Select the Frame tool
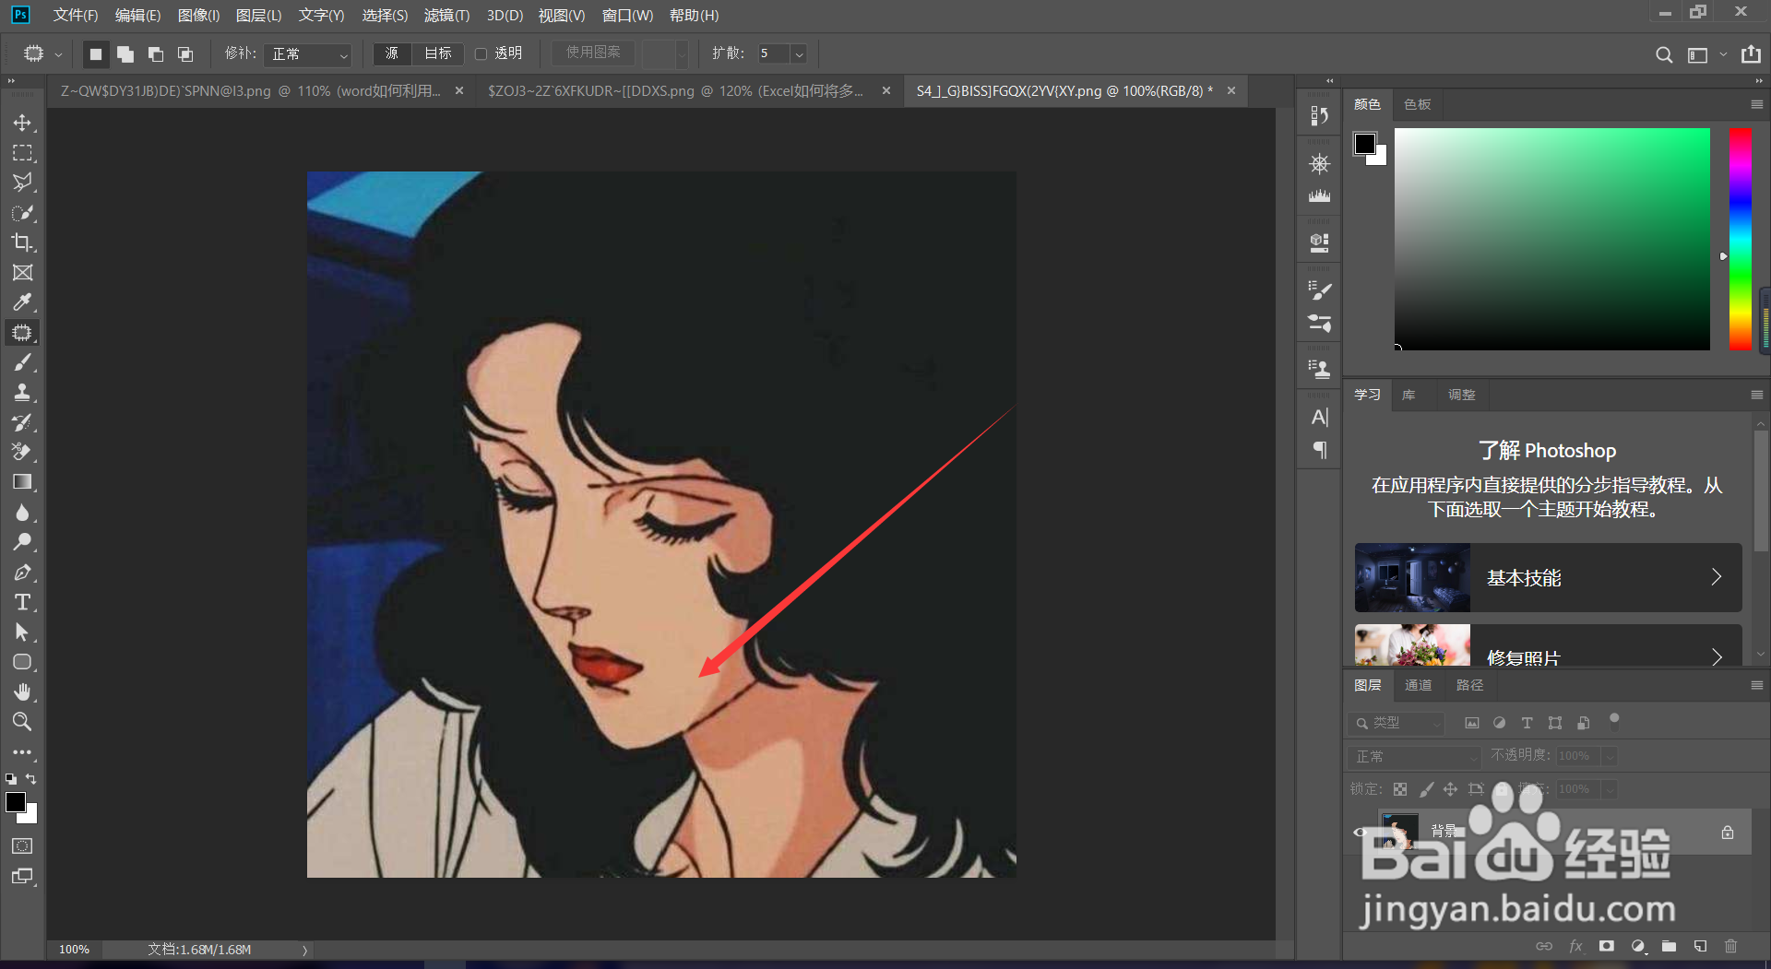Screen dimensions: 1771x969 click(x=22, y=273)
